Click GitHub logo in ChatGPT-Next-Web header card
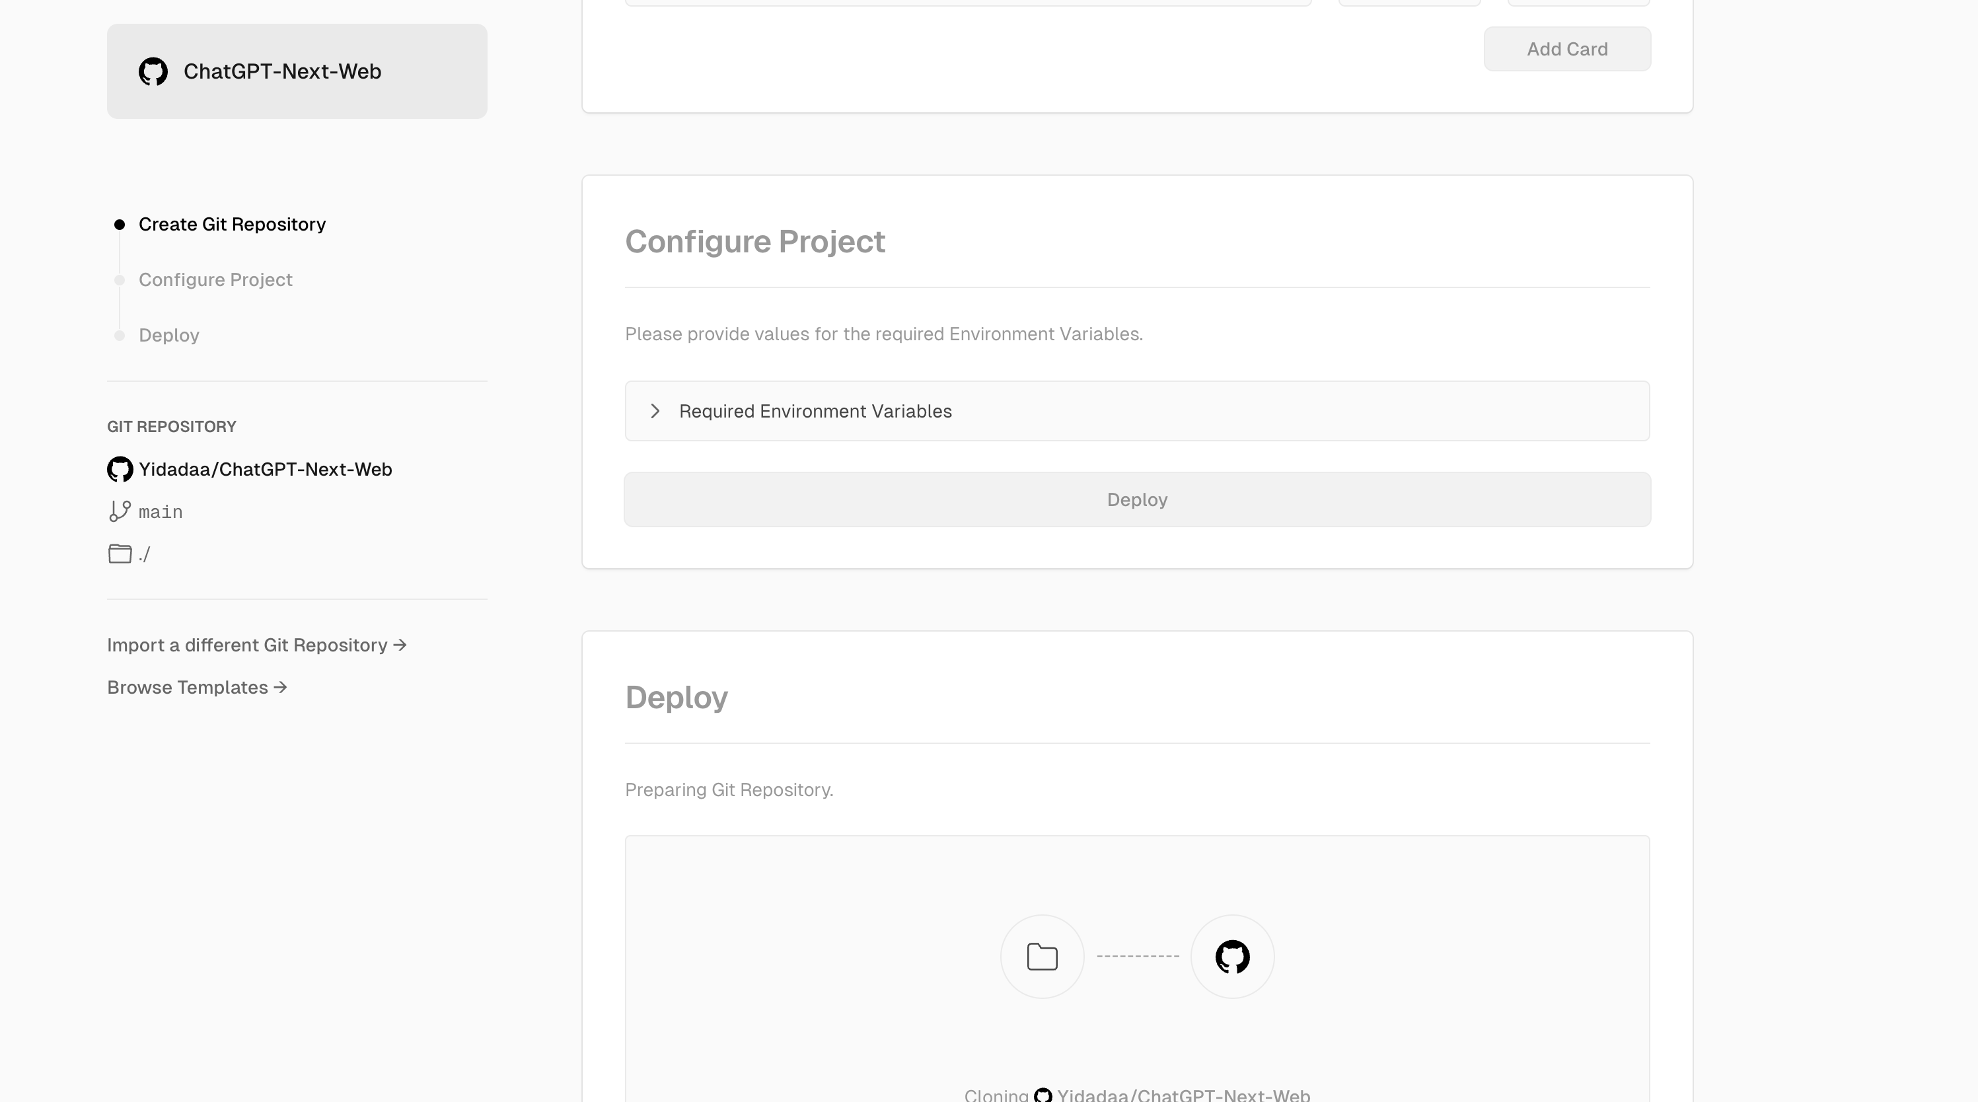The height and width of the screenshot is (1102, 1978). 153,71
